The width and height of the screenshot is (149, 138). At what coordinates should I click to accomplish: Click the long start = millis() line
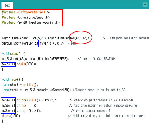[x=20, y=85]
